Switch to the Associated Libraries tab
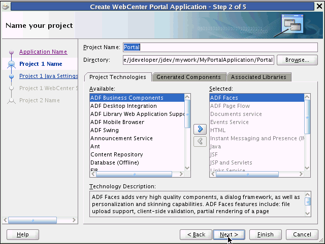The width and height of the screenshot is (325, 244). [258, 77]
